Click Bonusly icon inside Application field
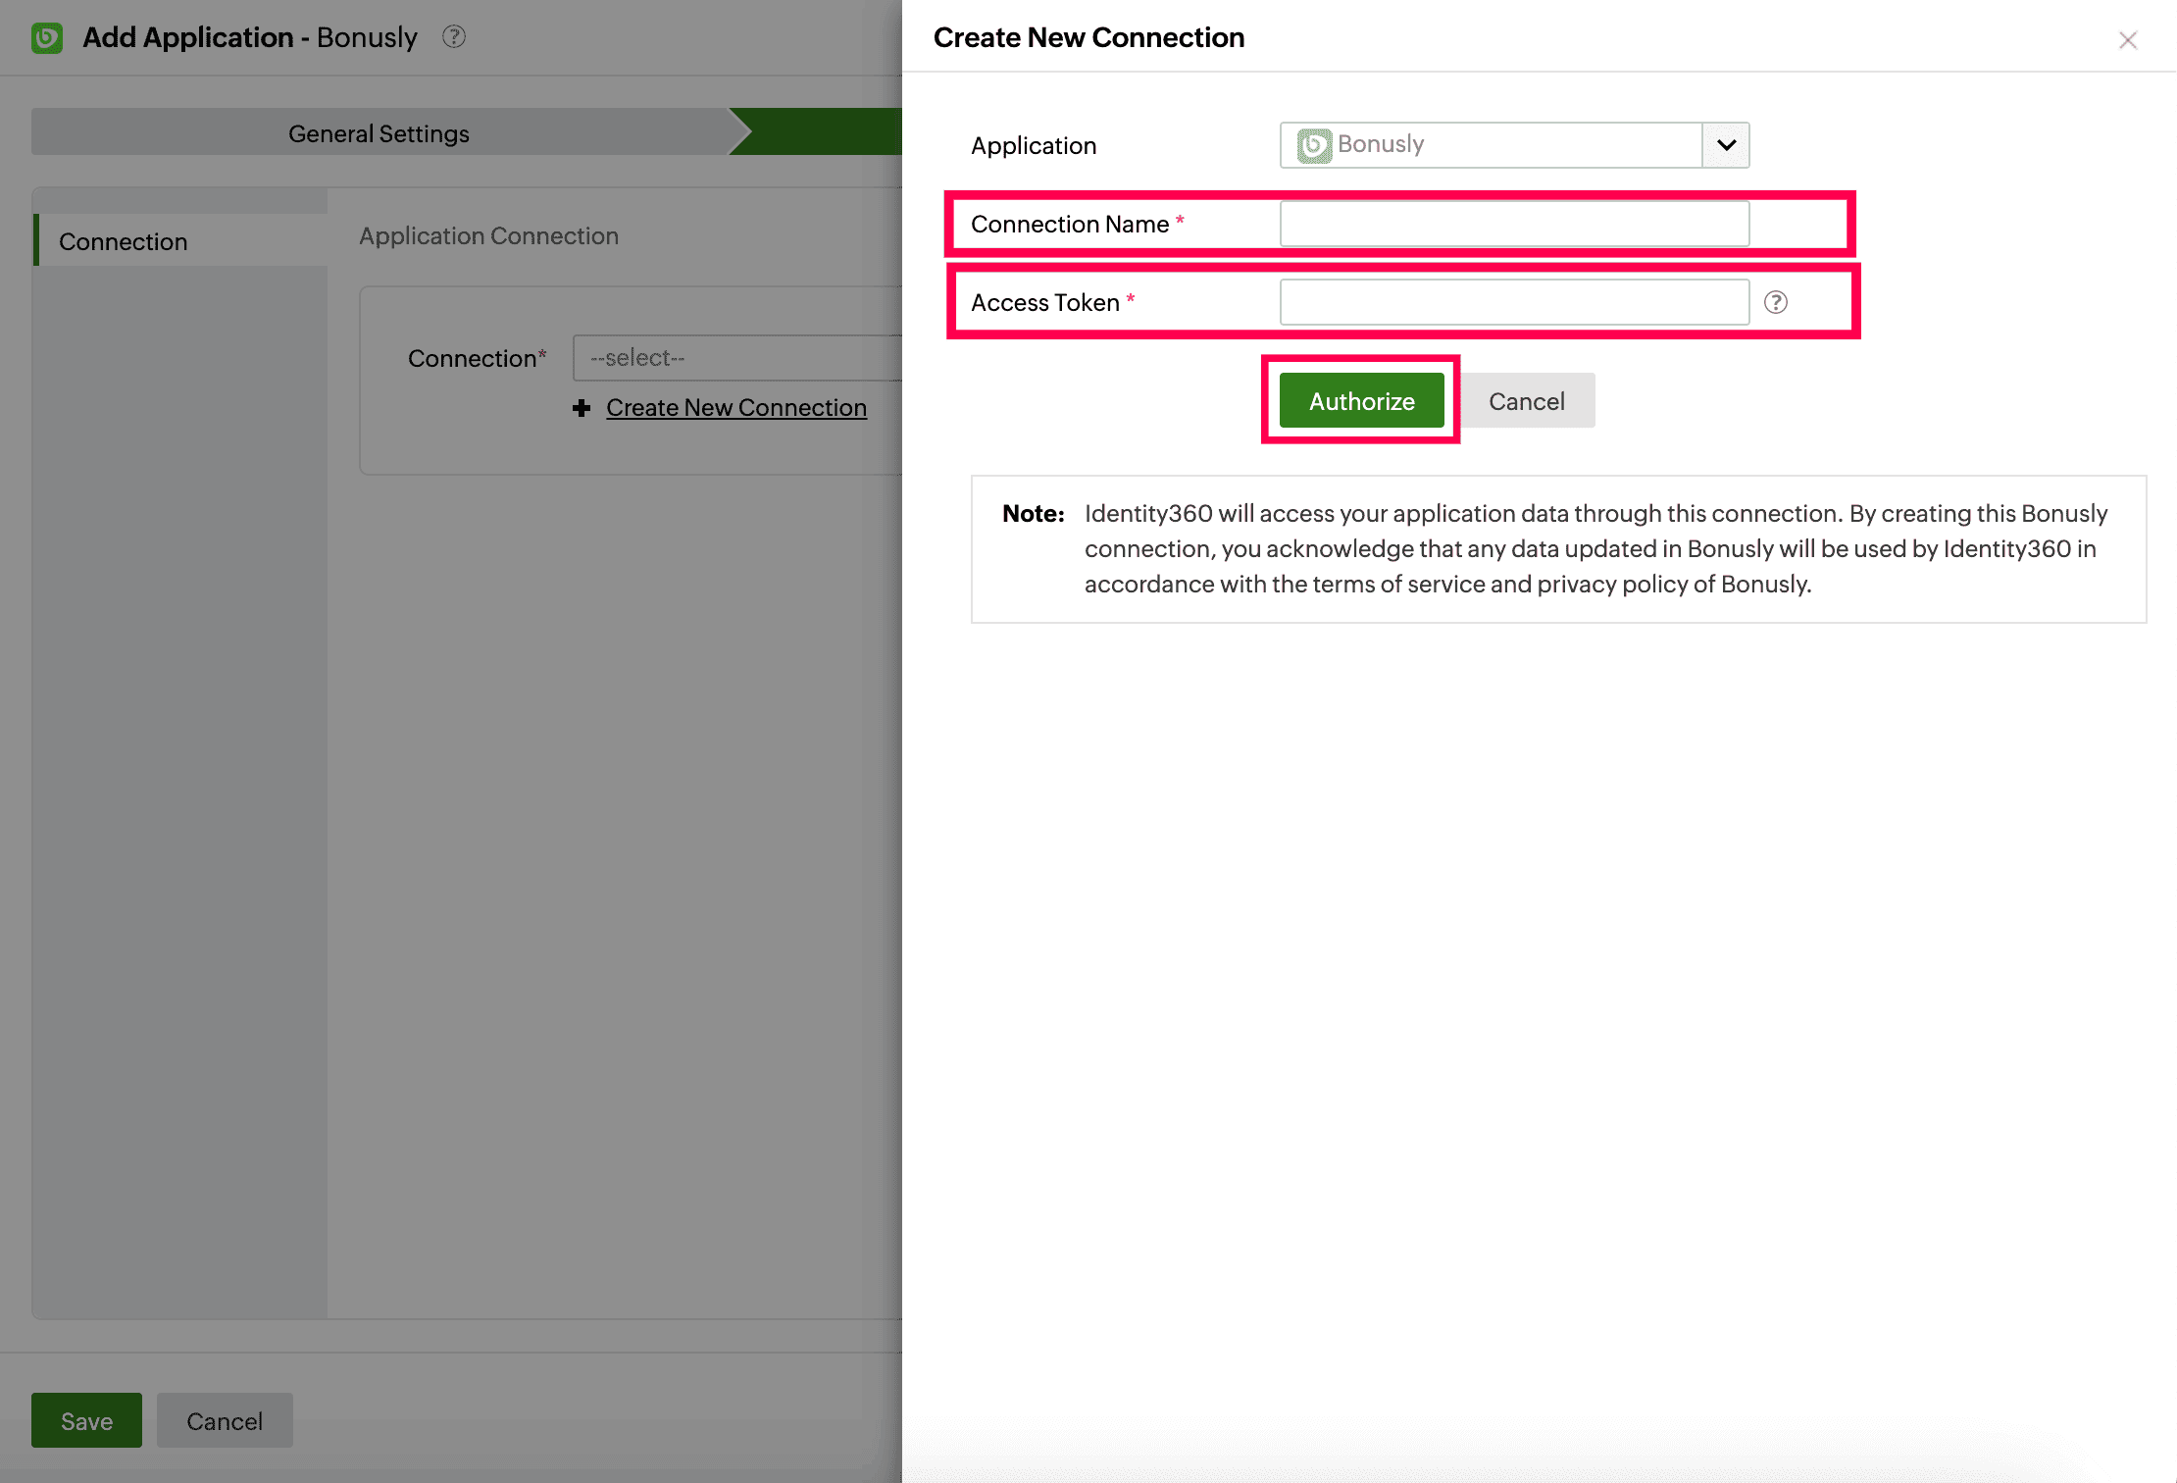This screenshot has width=2177, height=1483. coord(1314,145)
